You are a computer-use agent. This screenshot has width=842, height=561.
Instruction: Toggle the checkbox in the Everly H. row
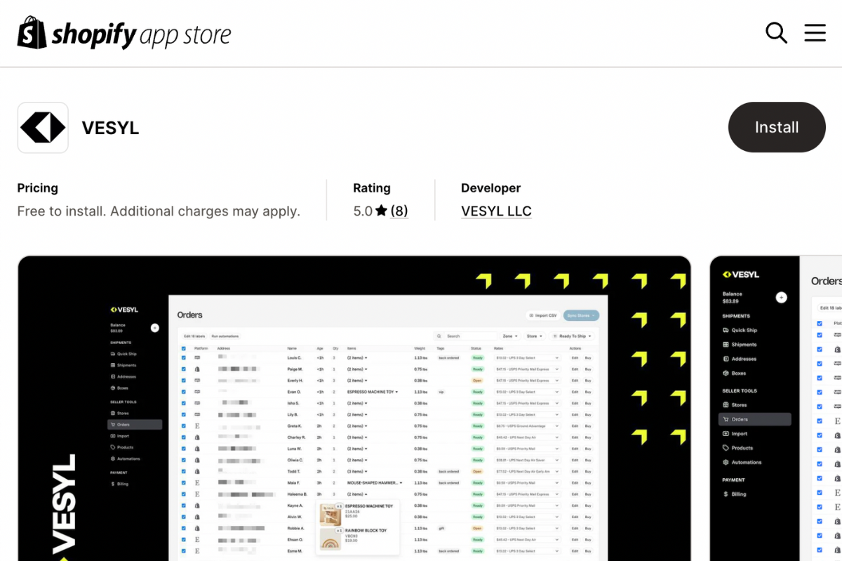pyautogui.click(x=184, y=381)
